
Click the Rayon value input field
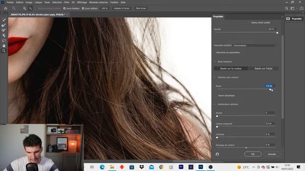coord(270,86)
